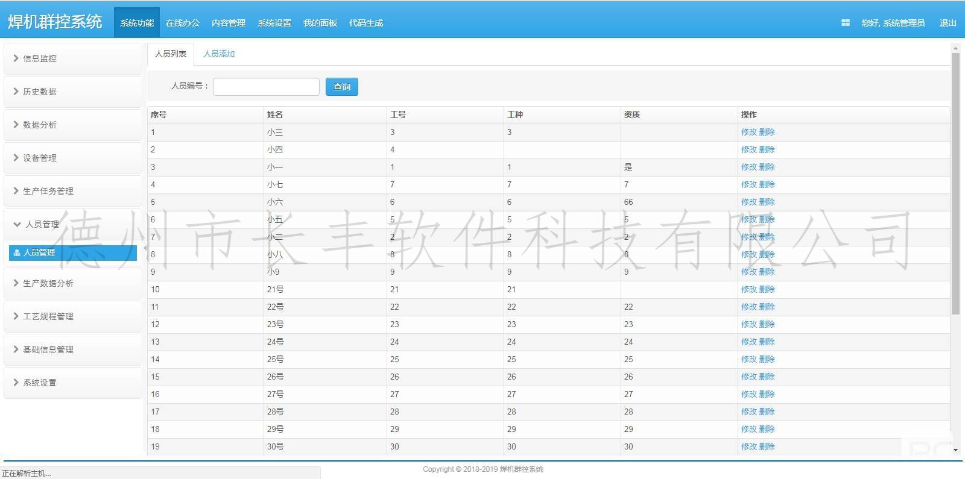Open the 代码生成 top menu
This screenshot has width=965, height=479.
coord(365,23)
